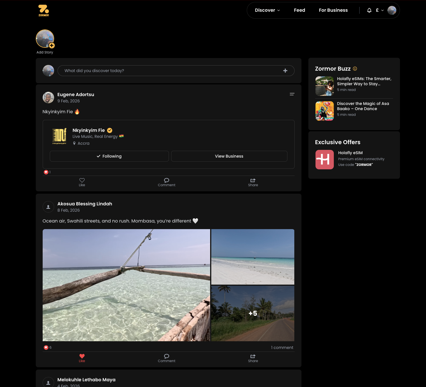Share the Nkyinkyim Fie post
Screen dimensions: 426x387
253,182
